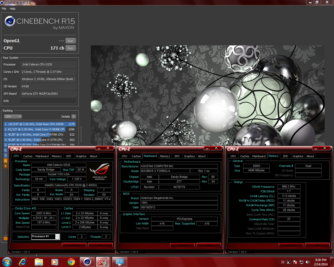Click BIOS date 08/19/2013
This screenshot has height=267, width=334.
(179, 208)
